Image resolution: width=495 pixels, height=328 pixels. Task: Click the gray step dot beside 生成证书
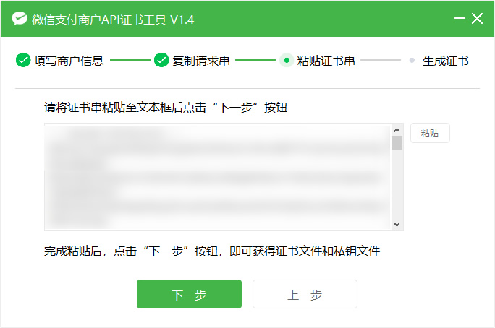(x=412, y=60)
